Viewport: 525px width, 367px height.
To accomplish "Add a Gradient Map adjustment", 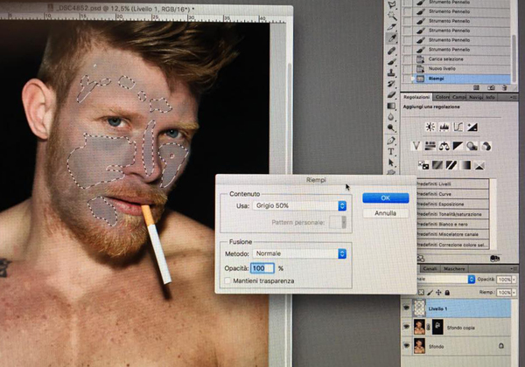I will coord(465,165).
